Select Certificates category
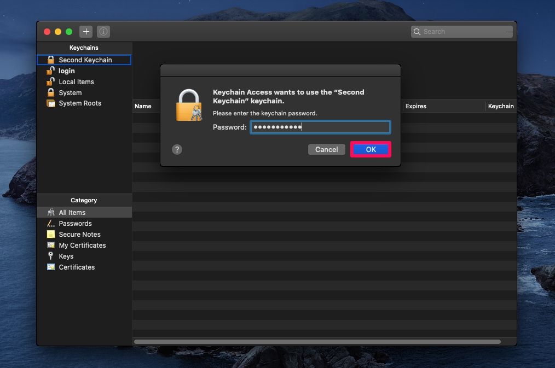This screenshot has width=555, height=368. tap(84, 267)
